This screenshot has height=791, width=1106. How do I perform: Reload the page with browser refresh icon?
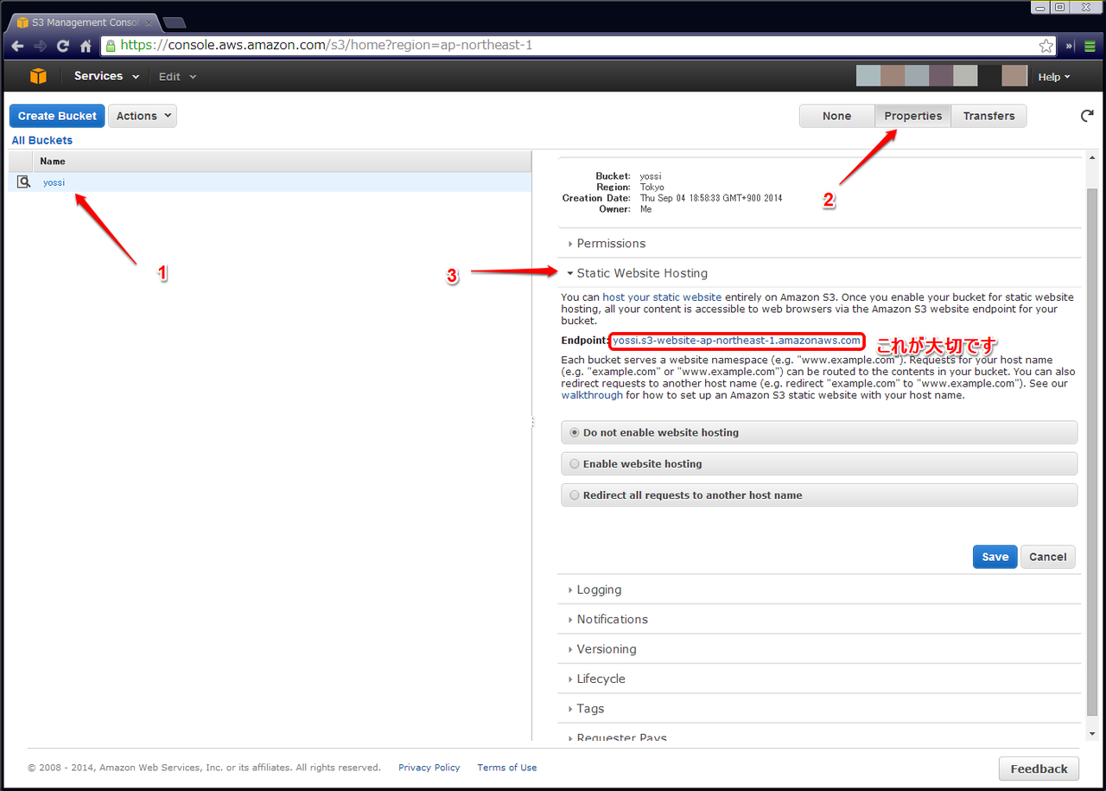coord(63,46)
